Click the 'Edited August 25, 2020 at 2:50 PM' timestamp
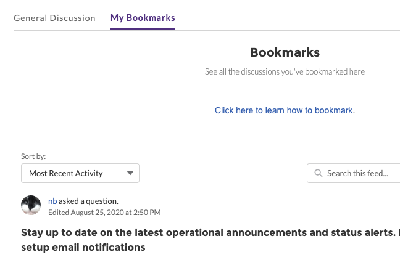The width and height of the screenshot is (400, 260). (104, 213)
